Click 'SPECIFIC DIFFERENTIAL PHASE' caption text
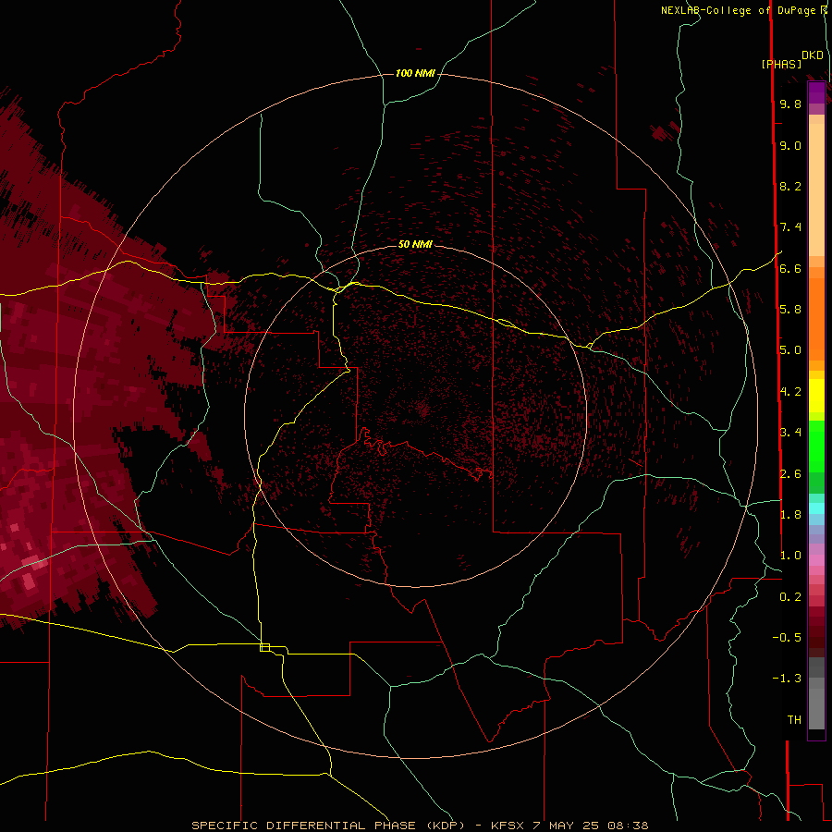The width and height of the screenshot is (832, 832). coord(303,826)
